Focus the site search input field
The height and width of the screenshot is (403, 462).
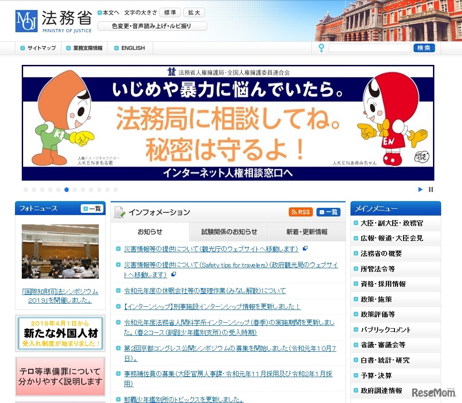pos(370,48)
